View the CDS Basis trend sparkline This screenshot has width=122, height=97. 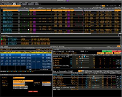[x=118, y=67]
